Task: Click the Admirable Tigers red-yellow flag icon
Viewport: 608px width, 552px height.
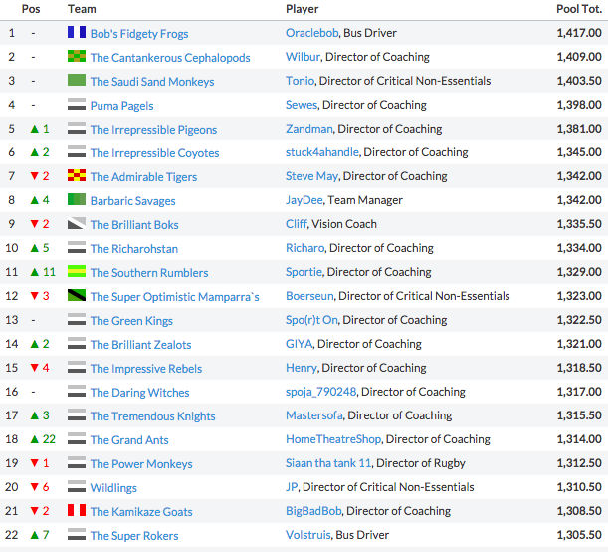Action: (77, 175)
